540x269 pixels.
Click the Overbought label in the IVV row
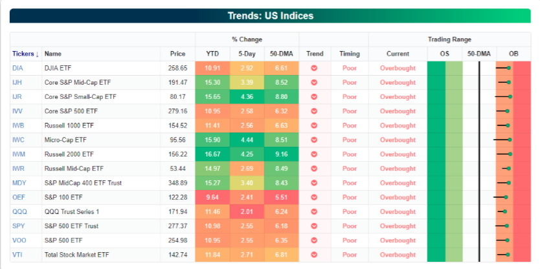click(x=398, y=111)
